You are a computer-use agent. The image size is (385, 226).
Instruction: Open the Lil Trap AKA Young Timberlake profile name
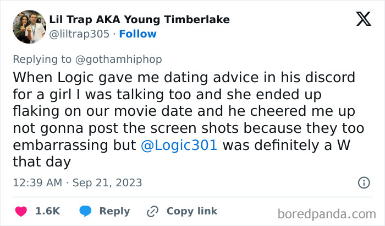(139, 20)
